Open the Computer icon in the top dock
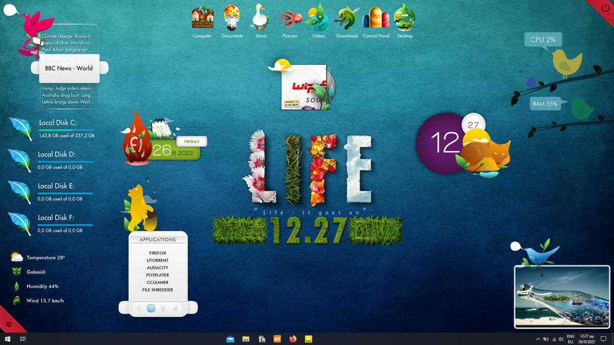The image size is (614, 345). 202,16
